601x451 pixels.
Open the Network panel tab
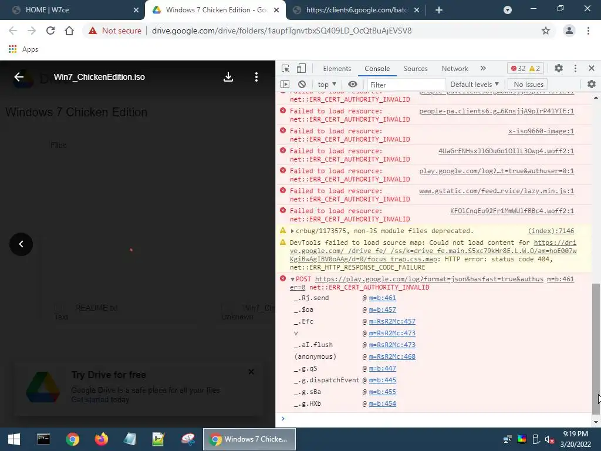coord(455,69)
